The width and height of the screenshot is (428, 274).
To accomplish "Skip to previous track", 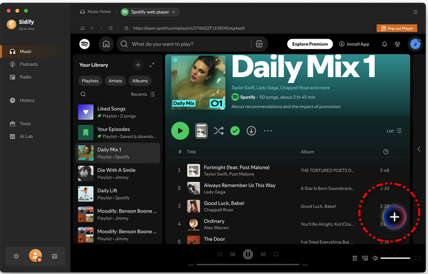I will tap(233, 254).
